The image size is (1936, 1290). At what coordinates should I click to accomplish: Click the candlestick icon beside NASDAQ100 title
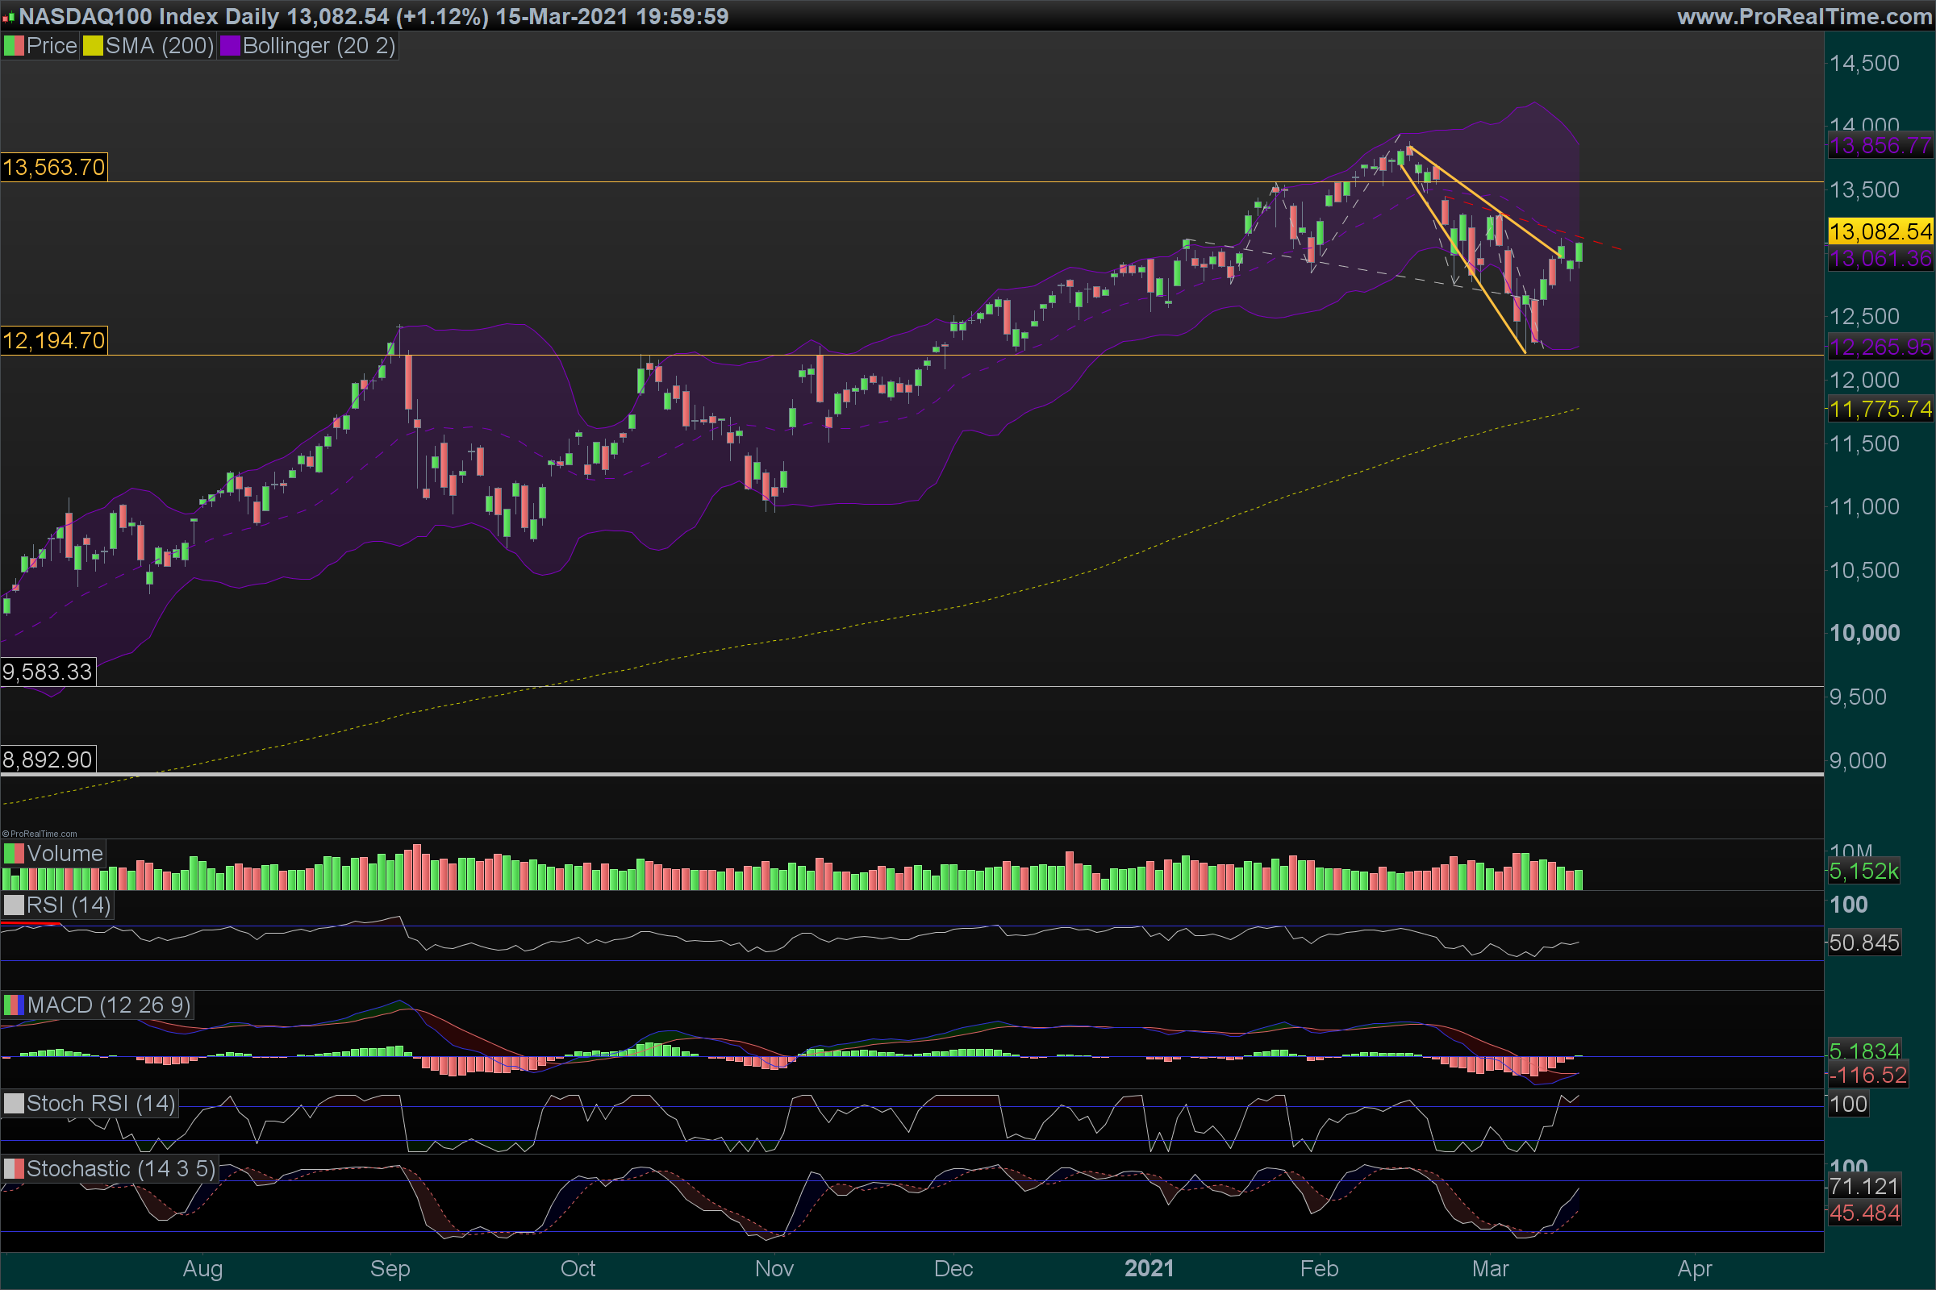click(9, 17)
